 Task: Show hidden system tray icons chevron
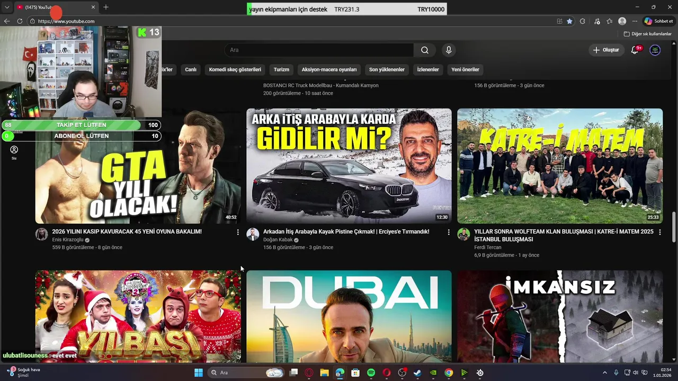coord(605,373)
